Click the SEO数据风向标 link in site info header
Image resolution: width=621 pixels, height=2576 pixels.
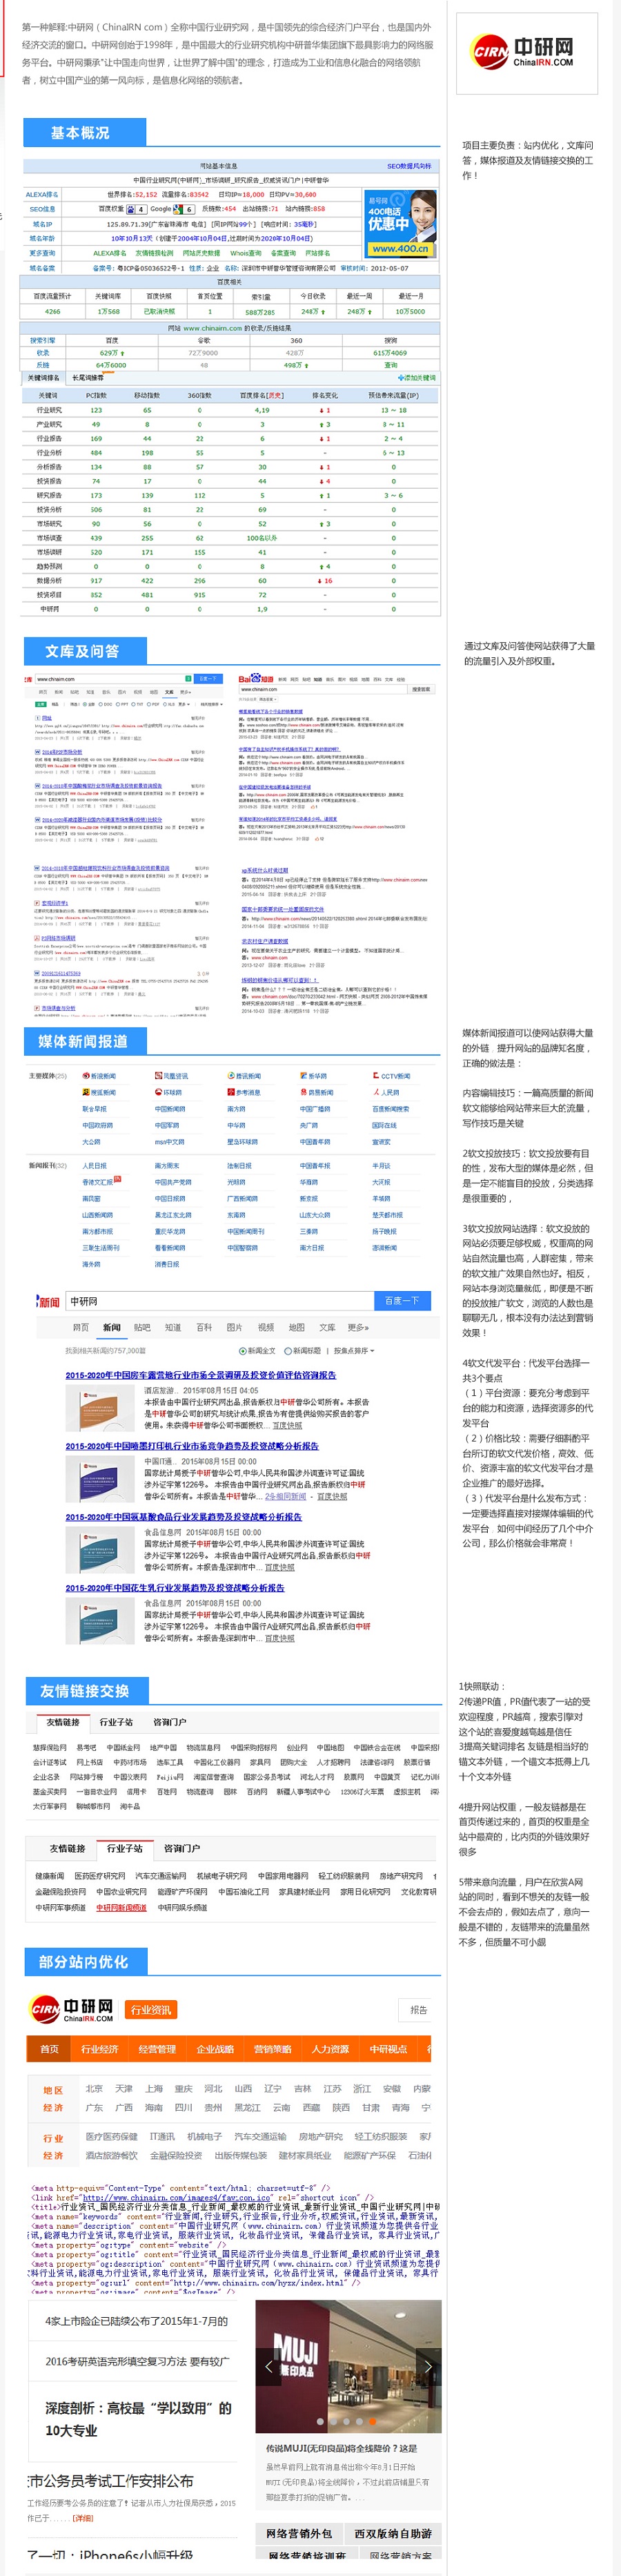[x=410, y=166]
